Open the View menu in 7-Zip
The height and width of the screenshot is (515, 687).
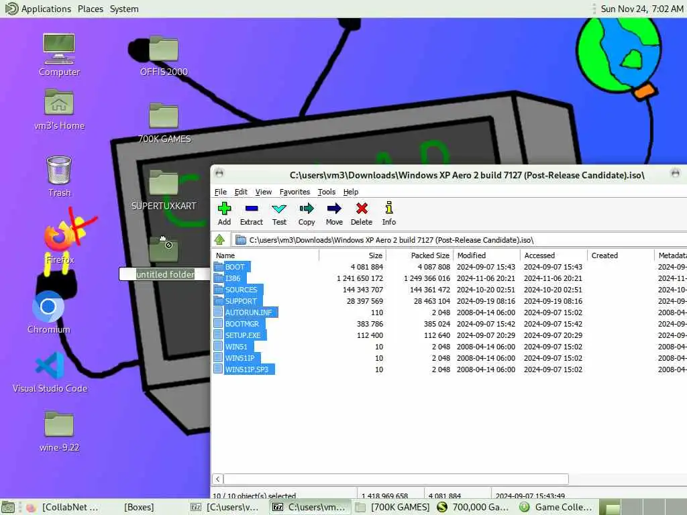[x=263, y=192]
